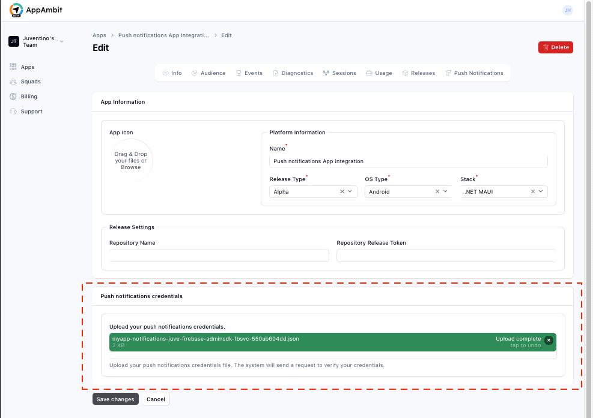Expand the Stack dropdown
593x418 pixels.
[x=540, y=191]
